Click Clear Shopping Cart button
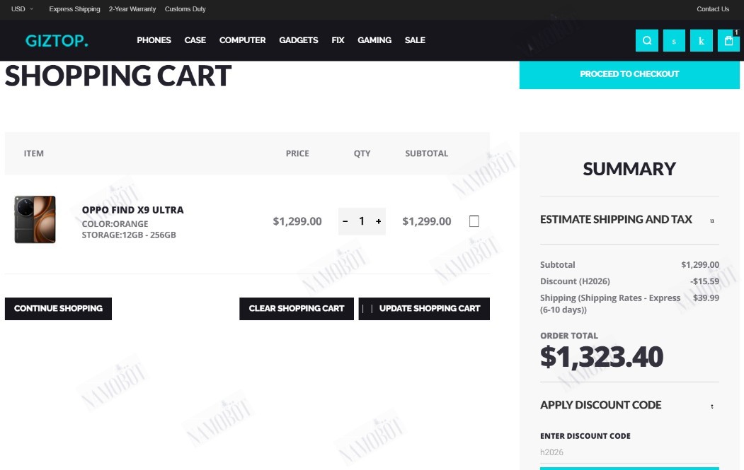 click(x=297, y=308)
